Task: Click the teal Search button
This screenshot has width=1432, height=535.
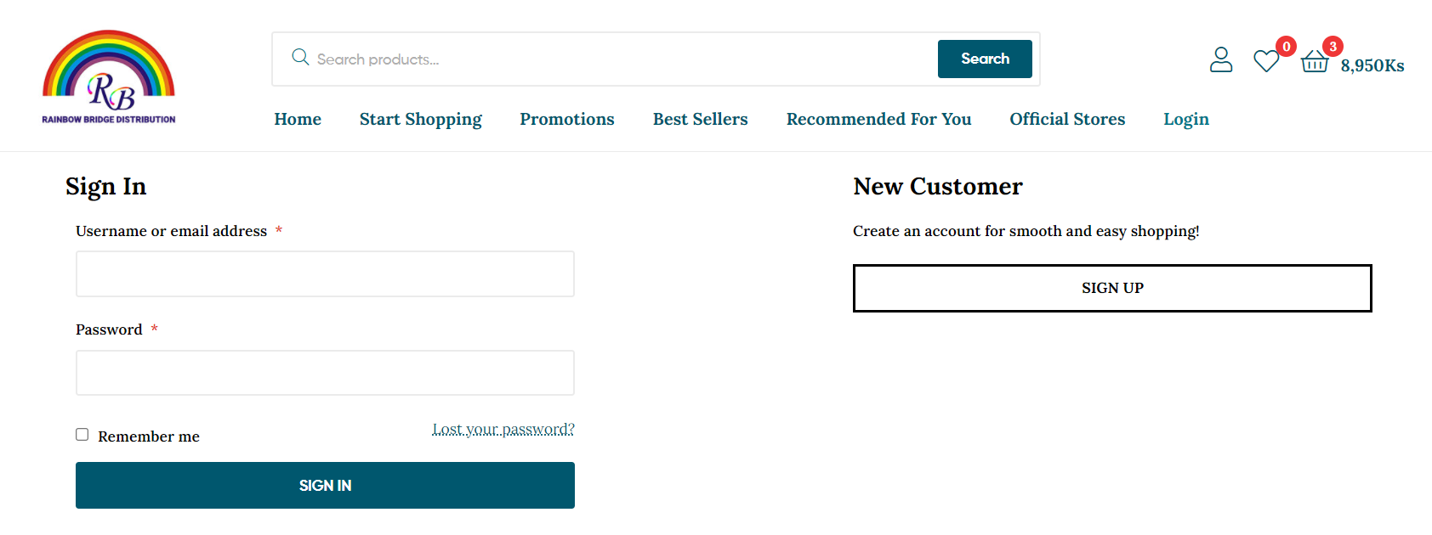Action: (985, 59)
